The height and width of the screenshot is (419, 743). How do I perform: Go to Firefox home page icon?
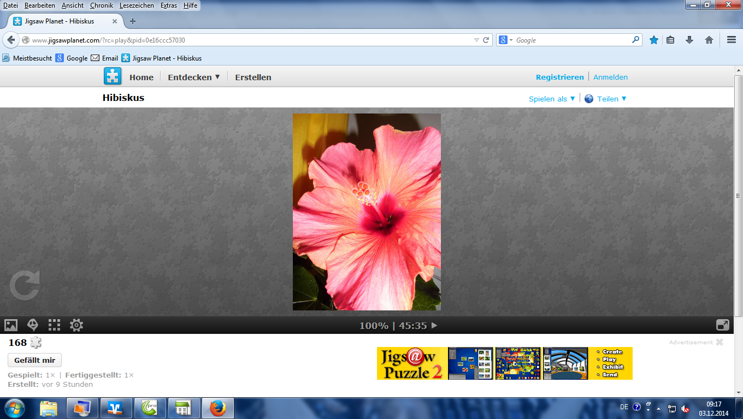709,40
